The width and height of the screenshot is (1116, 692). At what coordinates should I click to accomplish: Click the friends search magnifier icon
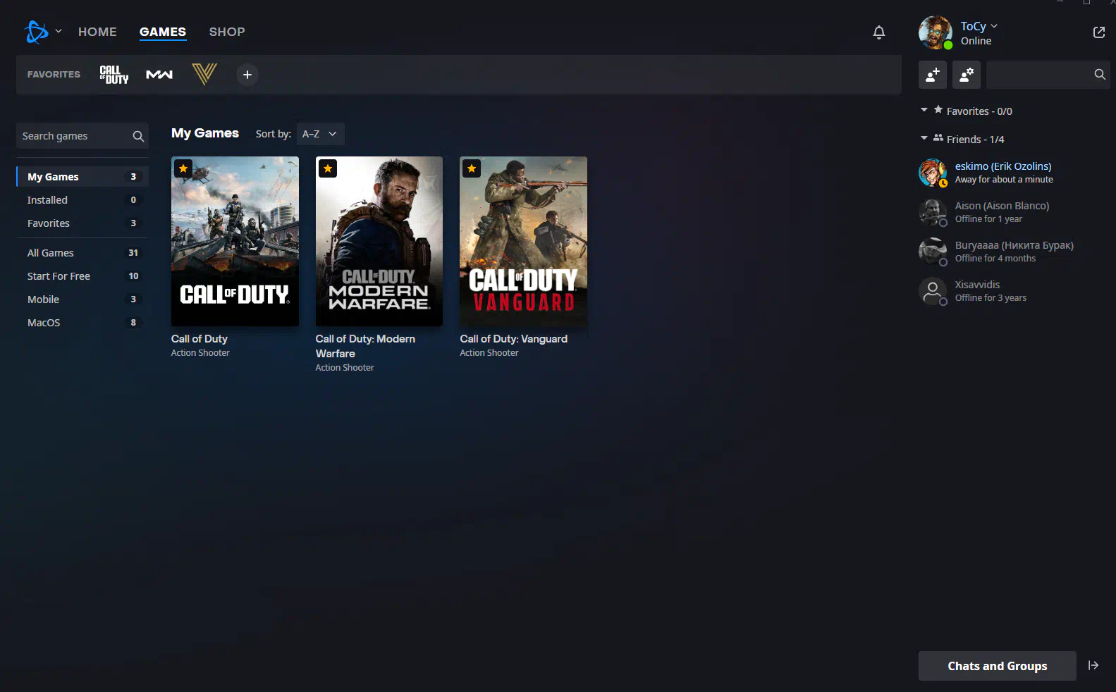pyautogui.click(x=1100, y=75)
